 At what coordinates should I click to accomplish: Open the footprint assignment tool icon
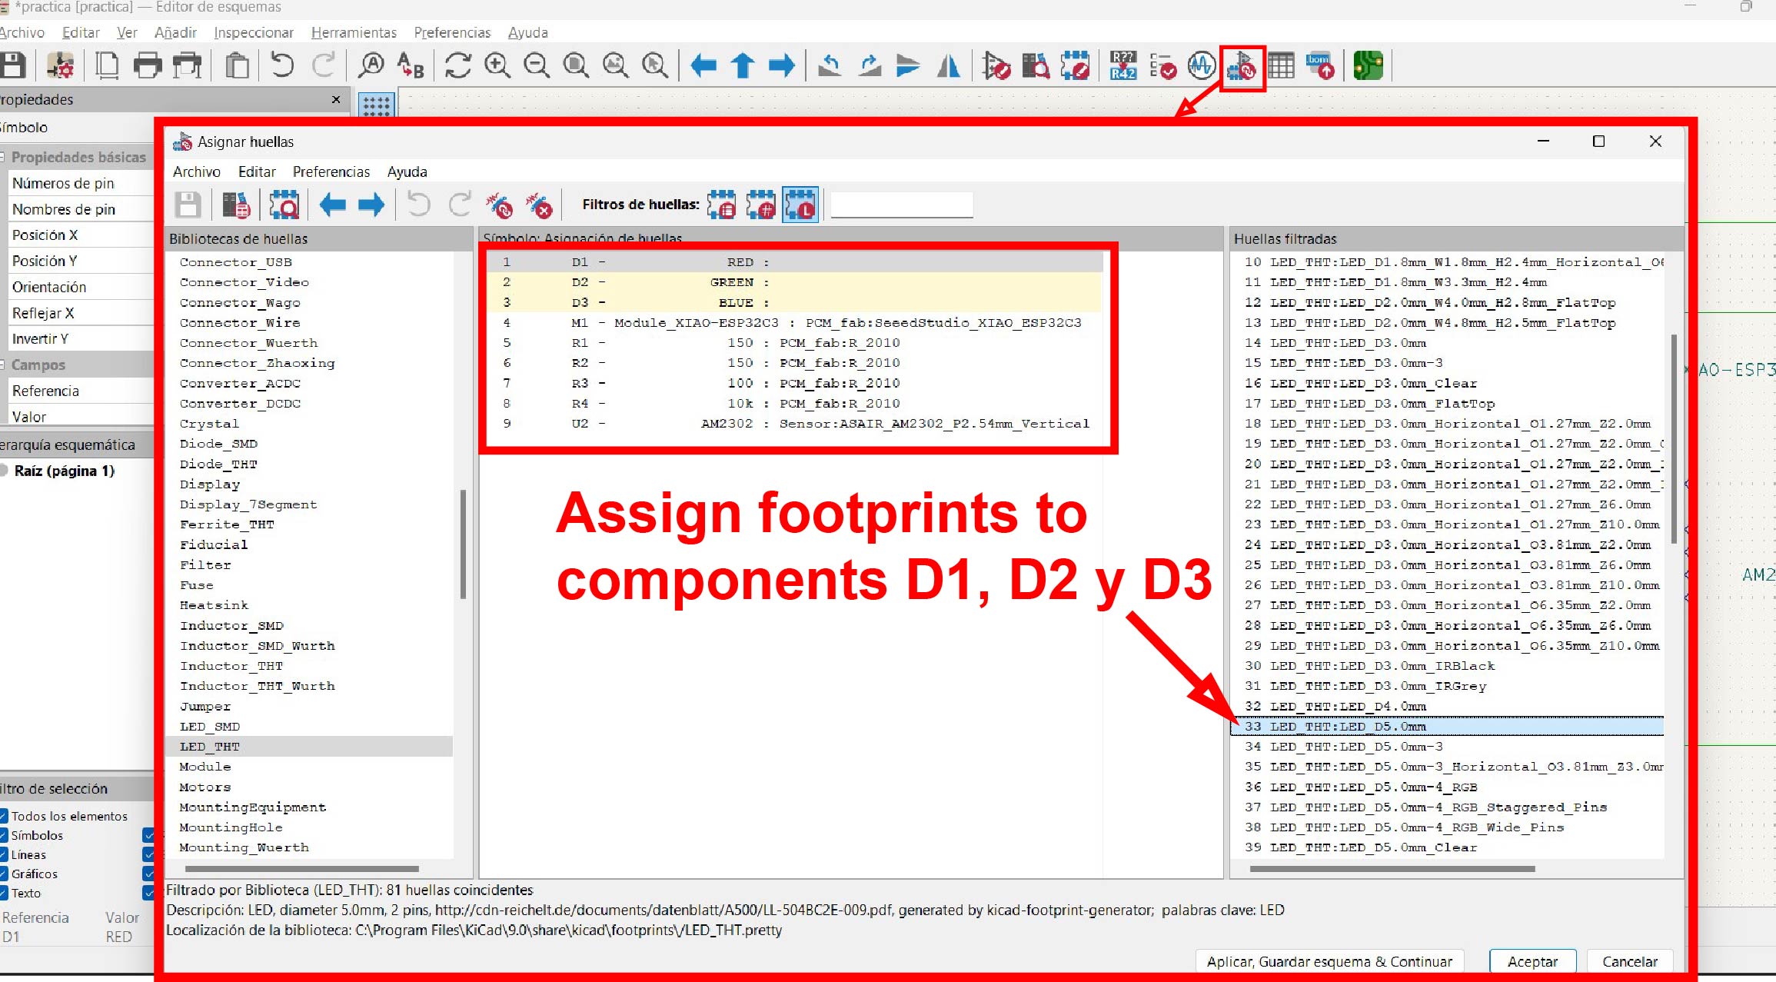tap(1242, 67)
